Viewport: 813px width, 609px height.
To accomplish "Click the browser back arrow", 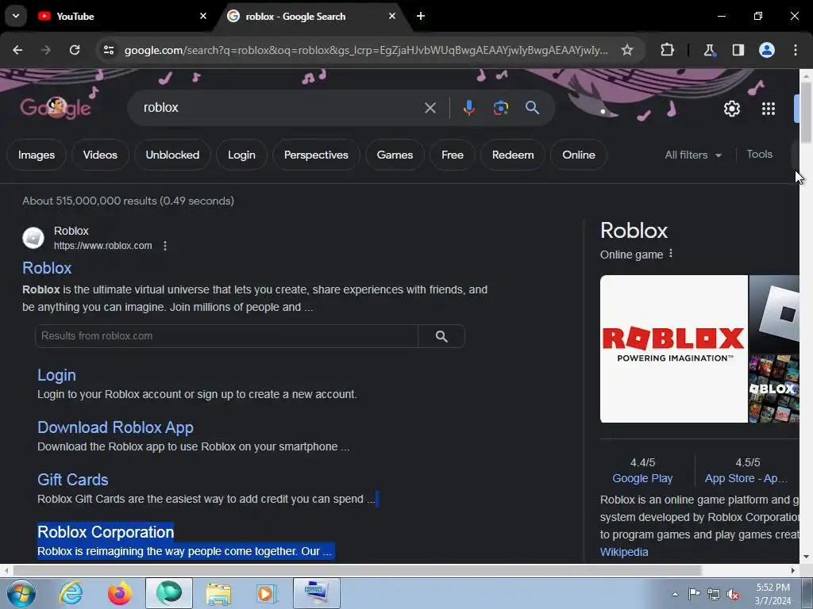I will pos(17,50).
